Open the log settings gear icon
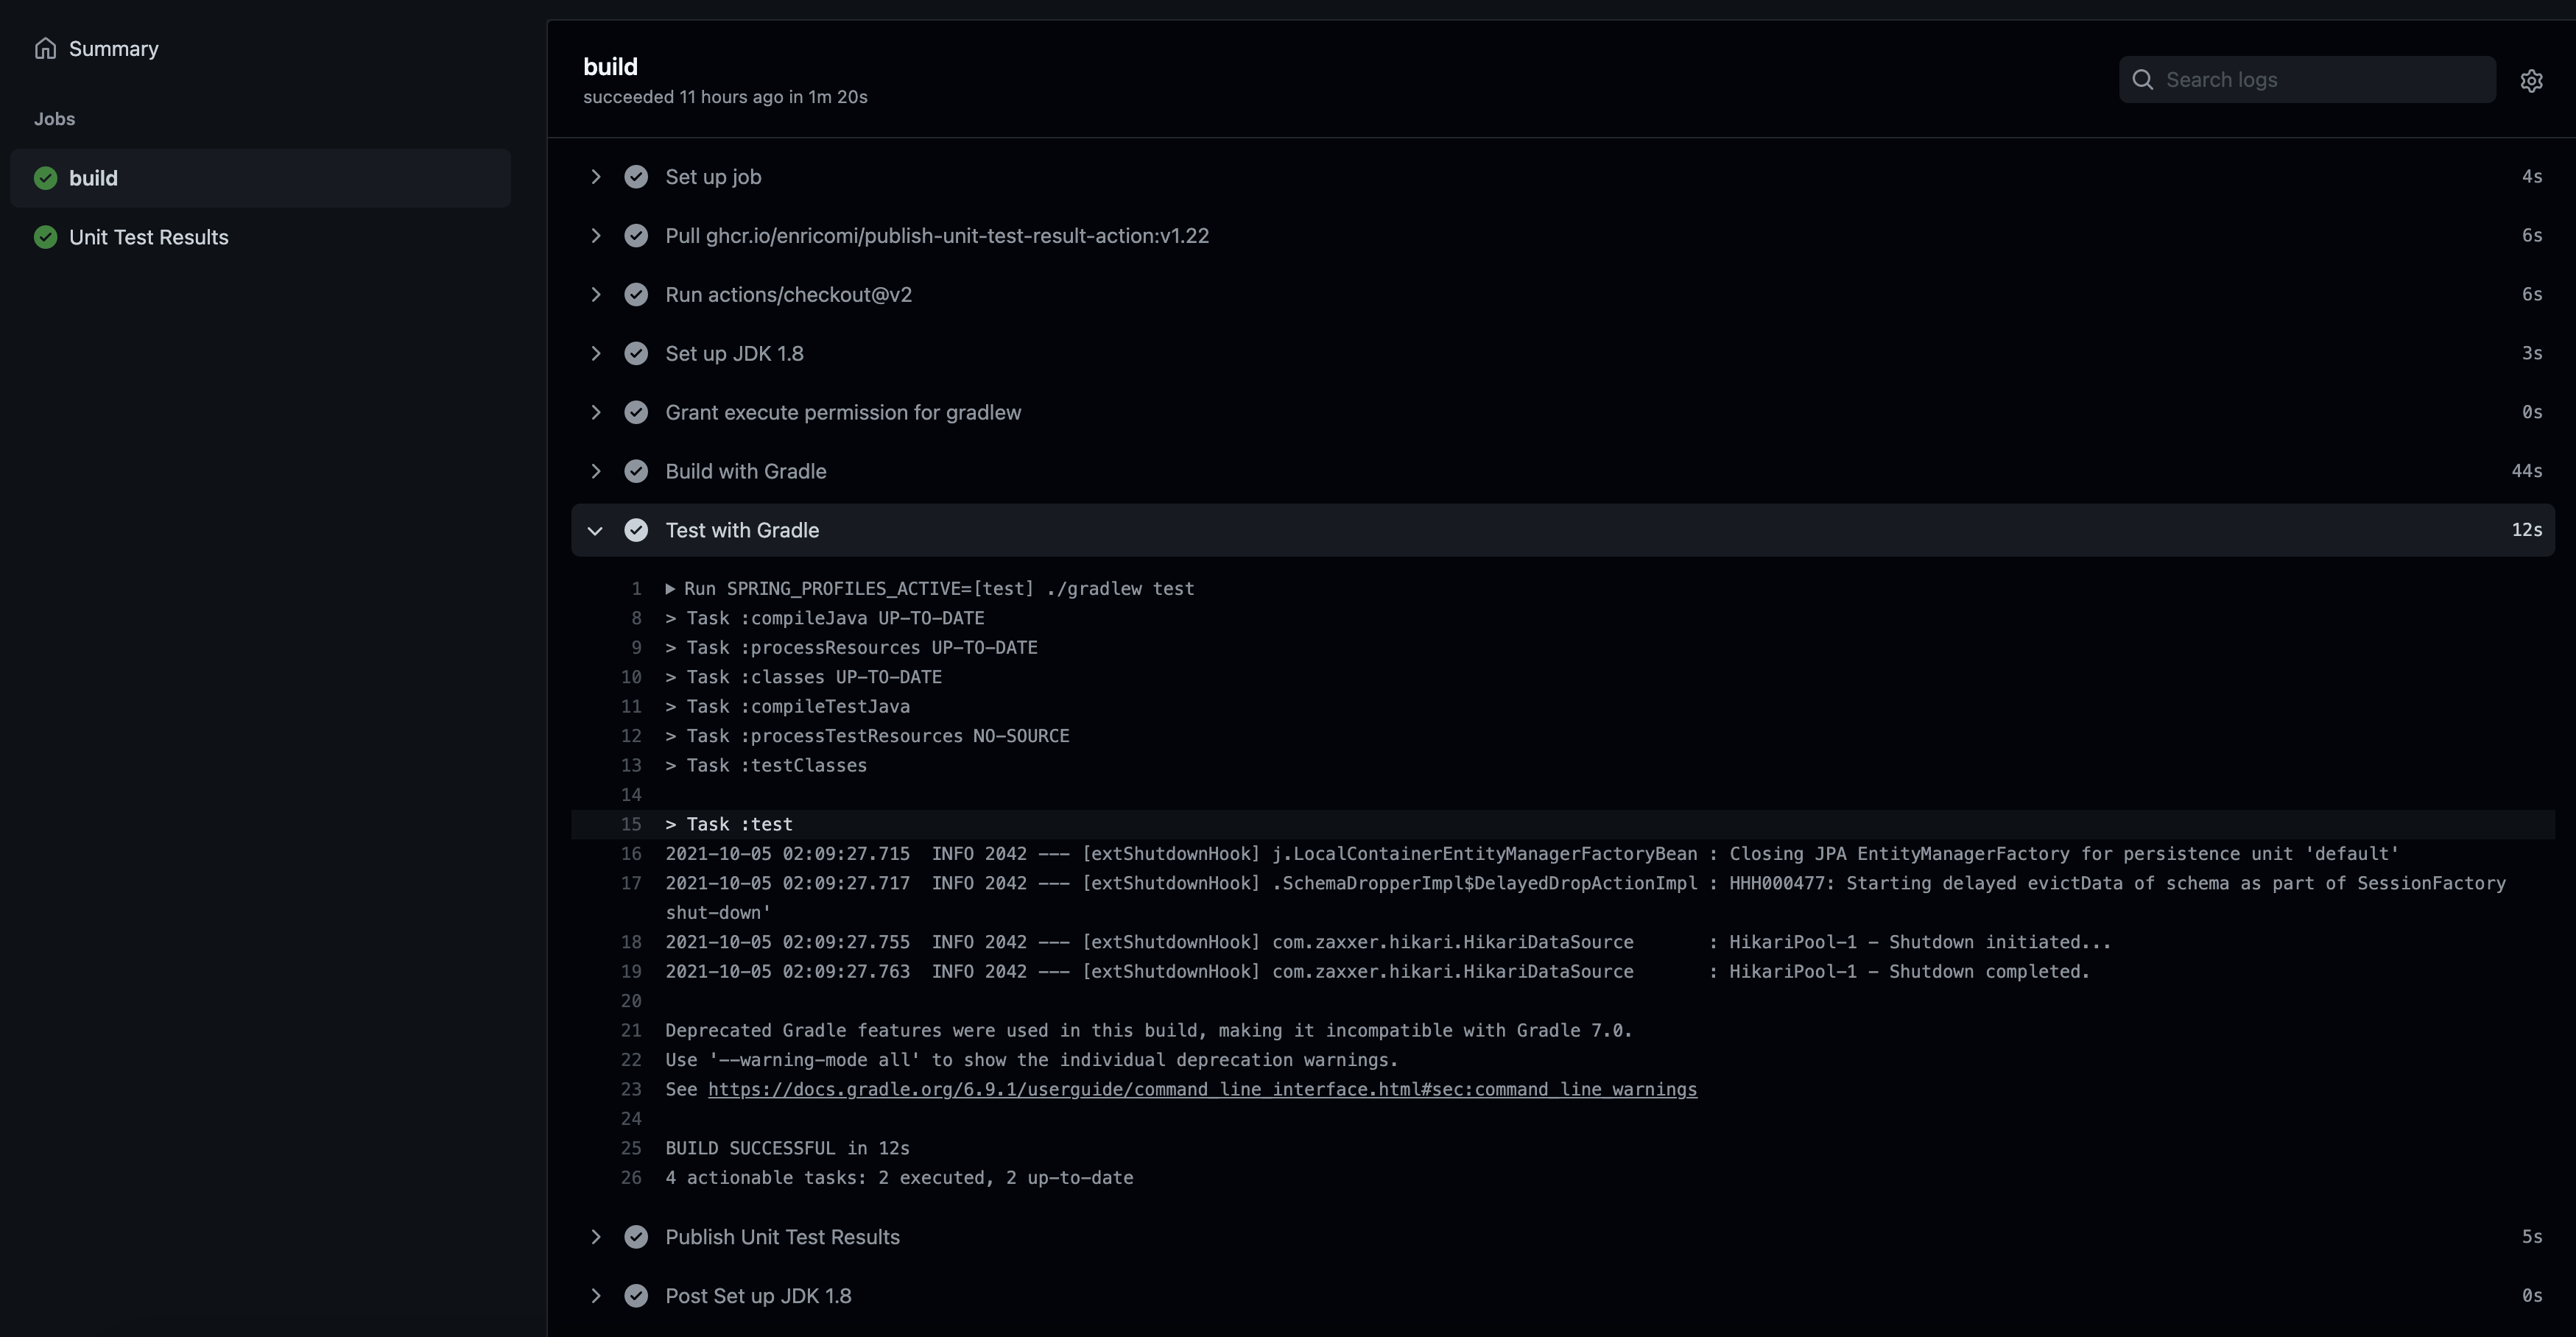The image size is (2576, 1337). (2531, 80)
